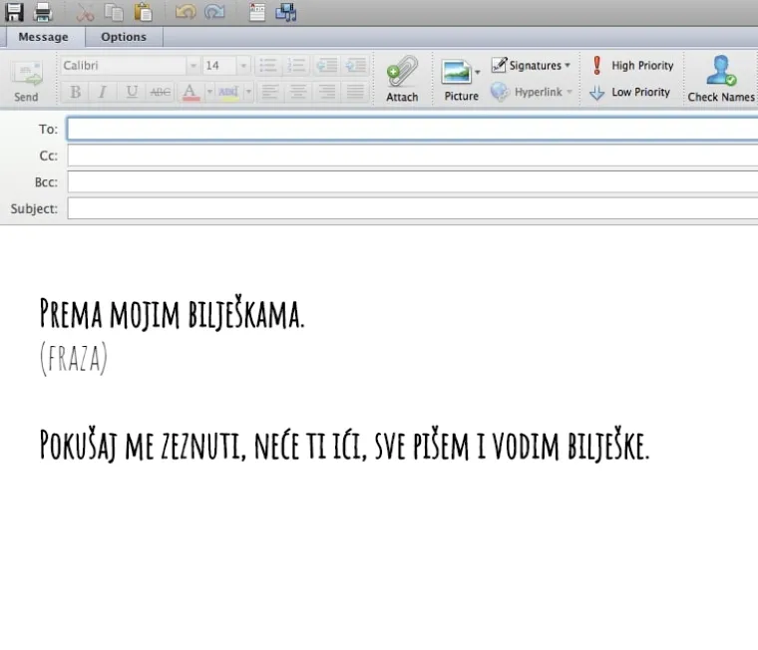Click the red font color swatch
This screenshot has height=650, width=758.
tap(189, 92)
